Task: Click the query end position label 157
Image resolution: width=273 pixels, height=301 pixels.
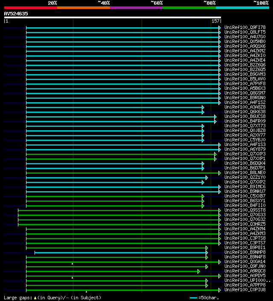Action: tap(215, 21)
